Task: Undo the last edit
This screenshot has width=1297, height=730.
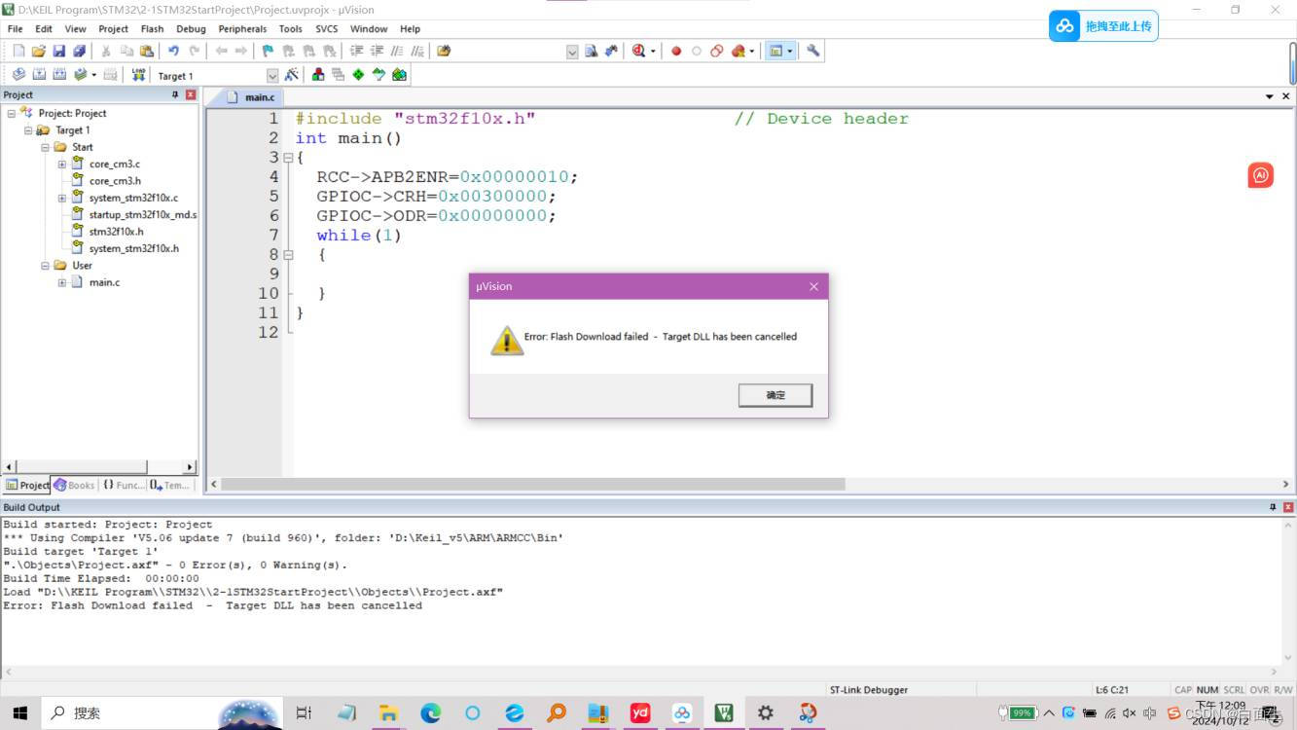Action: 173,51
